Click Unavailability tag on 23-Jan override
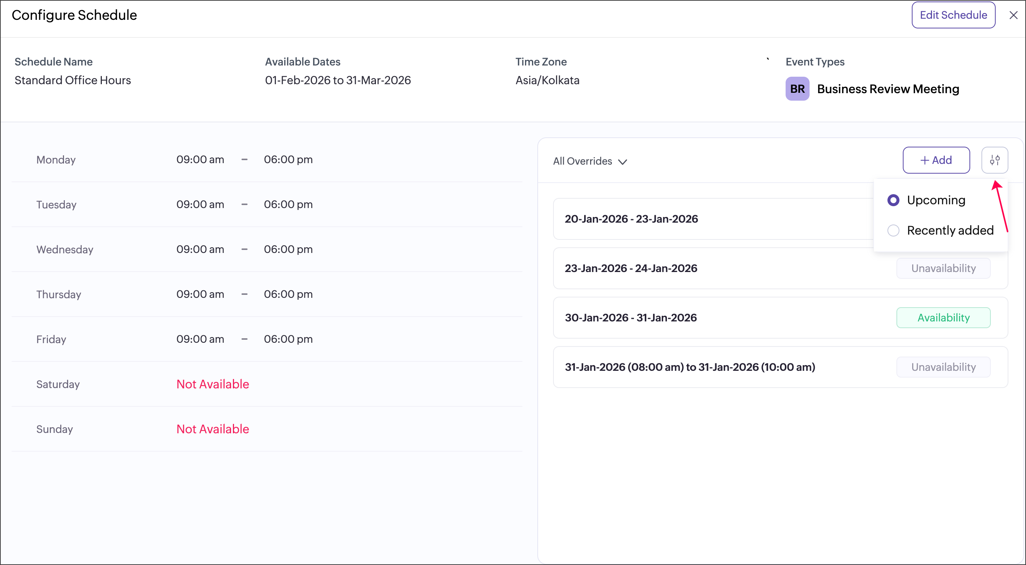This screenshot has width=1026, height=565. [x=943, y=268]
